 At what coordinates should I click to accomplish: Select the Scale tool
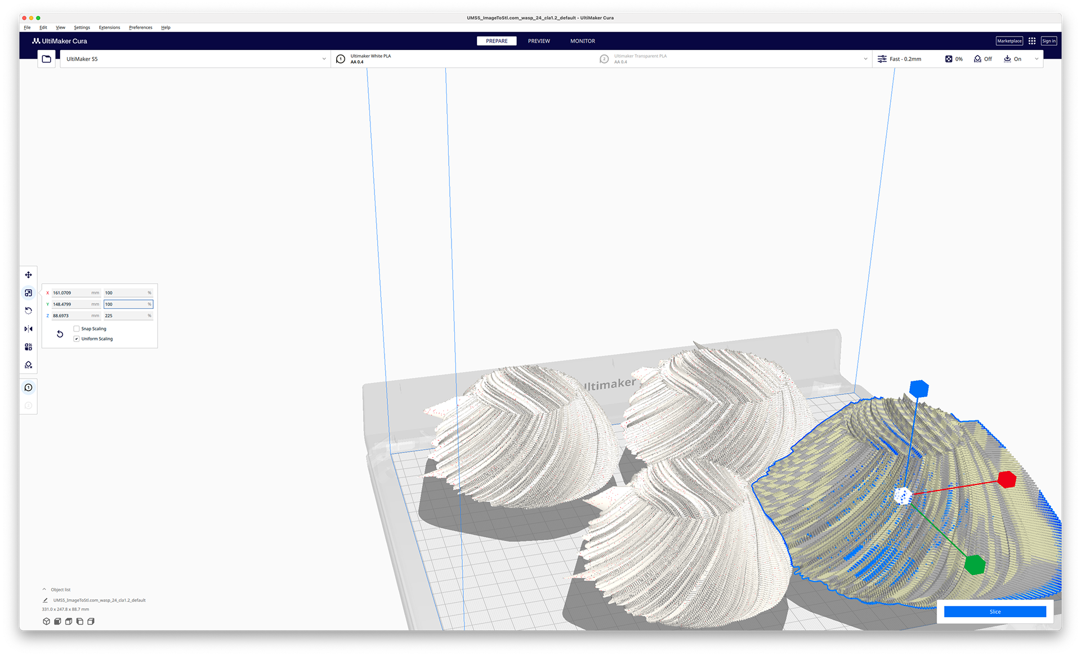click(x=28, y=293)
